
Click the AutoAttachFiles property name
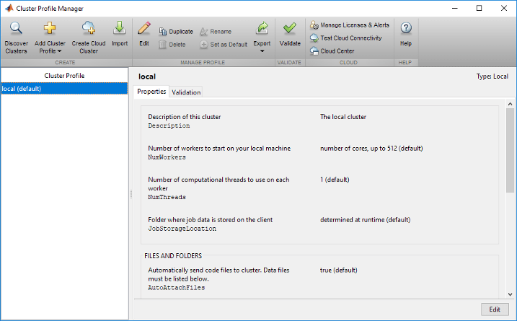177,288
